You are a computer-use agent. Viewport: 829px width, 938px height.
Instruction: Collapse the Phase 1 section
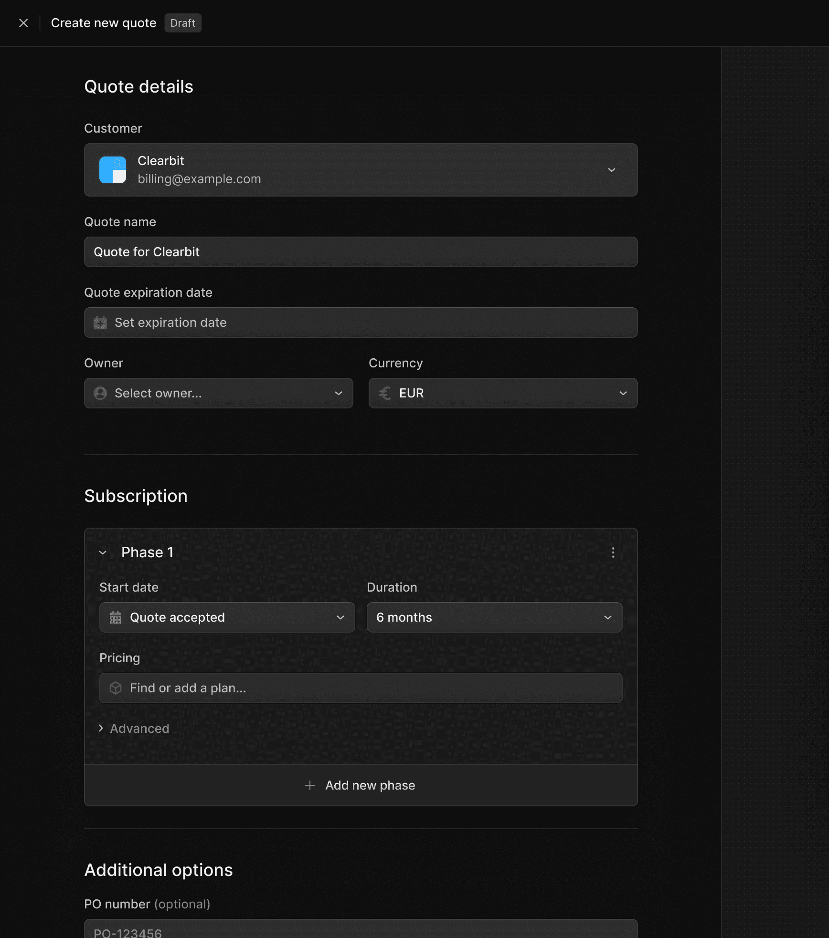click(103, 552)
